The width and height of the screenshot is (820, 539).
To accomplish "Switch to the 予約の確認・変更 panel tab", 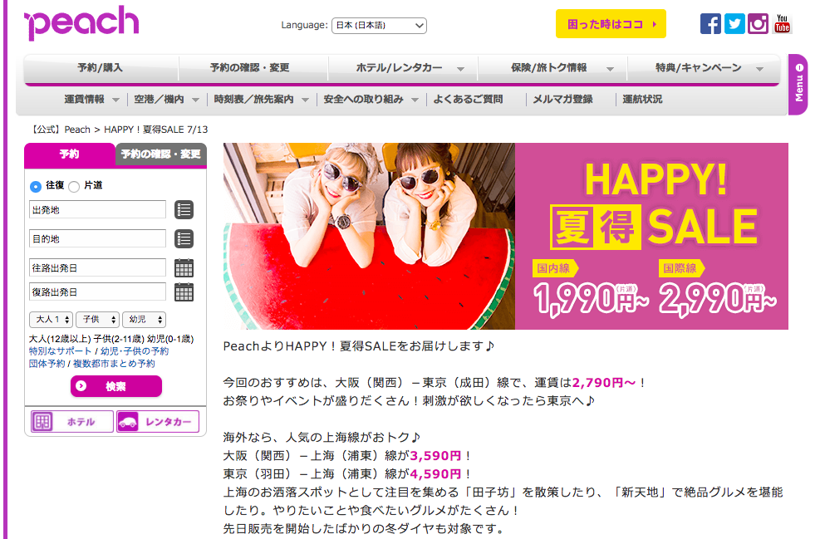I will pyautogui.click(x=161, y=154).
